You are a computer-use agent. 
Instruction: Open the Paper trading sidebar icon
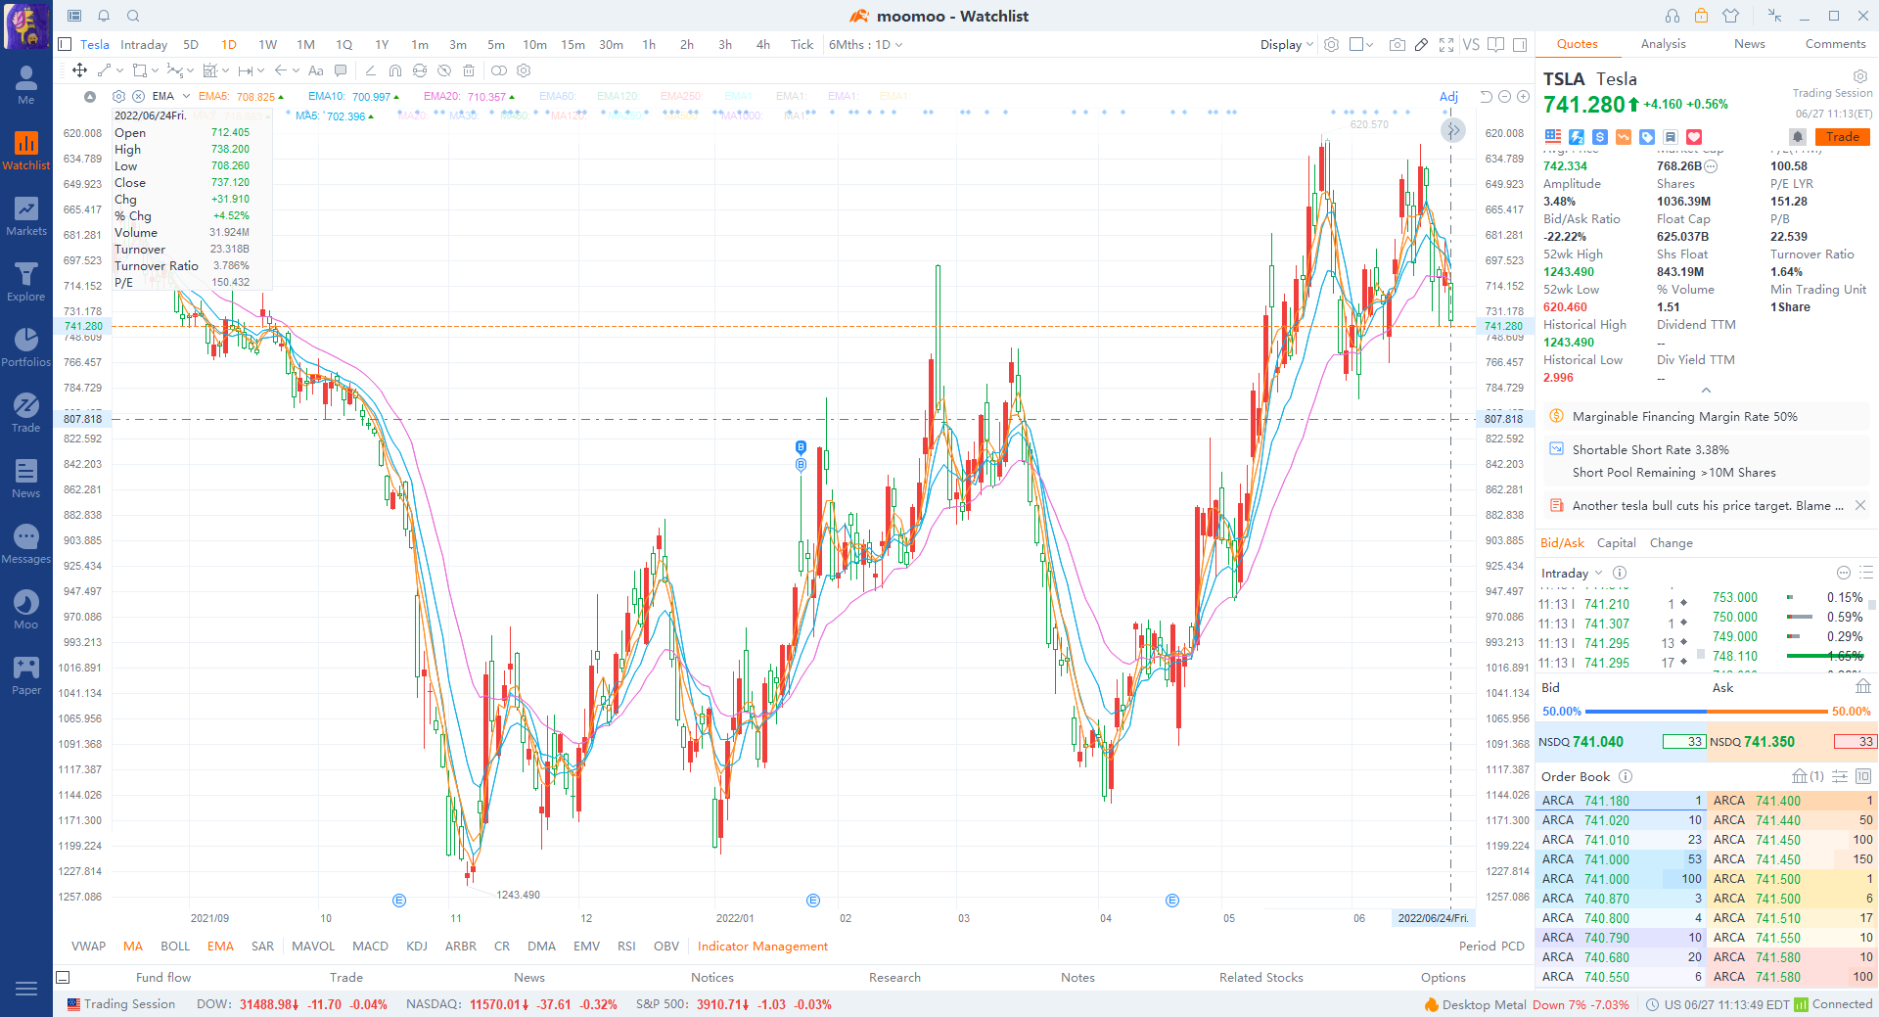pos(26,675)
